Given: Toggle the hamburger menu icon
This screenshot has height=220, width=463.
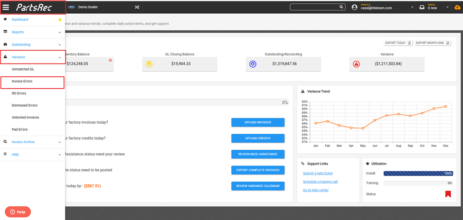Looking at the screenshot, I should tap(6, 8).
